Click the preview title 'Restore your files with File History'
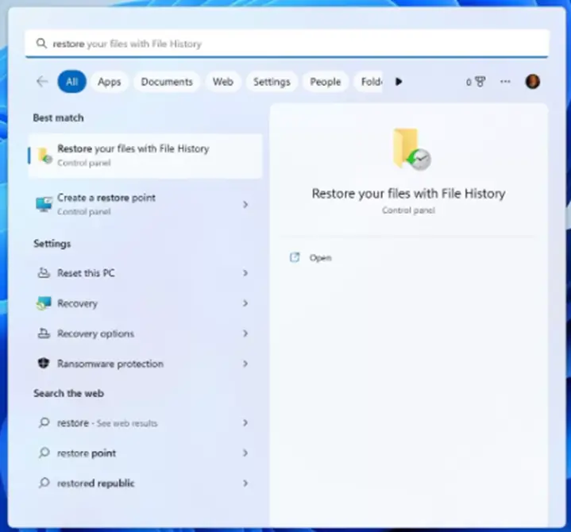Screen dimensions: 571x532 point(408,194)
